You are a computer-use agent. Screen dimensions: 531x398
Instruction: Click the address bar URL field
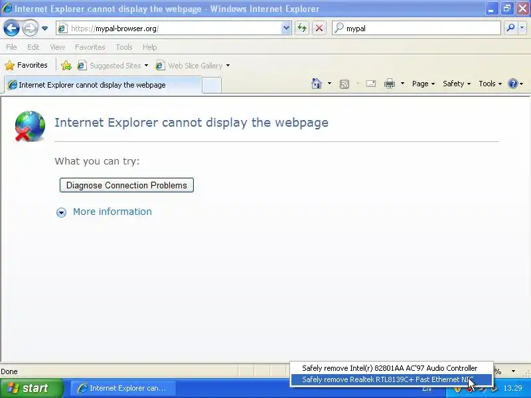click(169, 29)
